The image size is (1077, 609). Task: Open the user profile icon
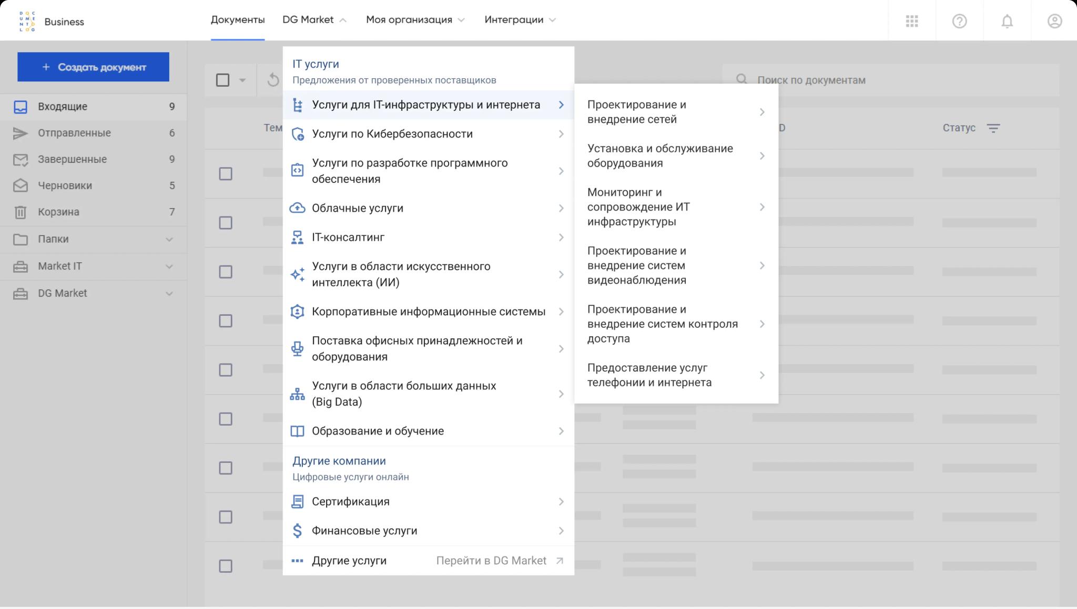(1054, 21)
